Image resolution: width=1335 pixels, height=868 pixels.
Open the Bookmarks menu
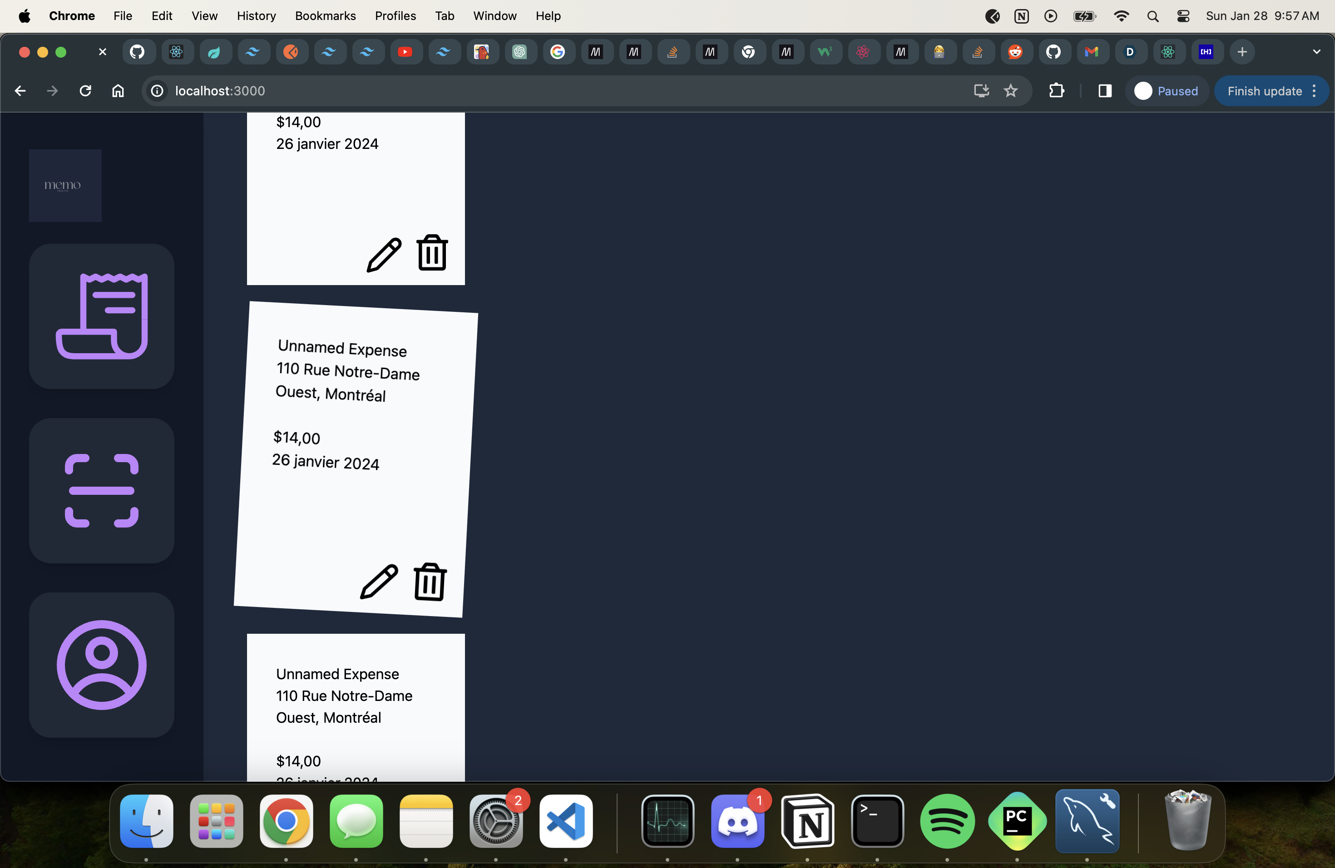point(325,16)
